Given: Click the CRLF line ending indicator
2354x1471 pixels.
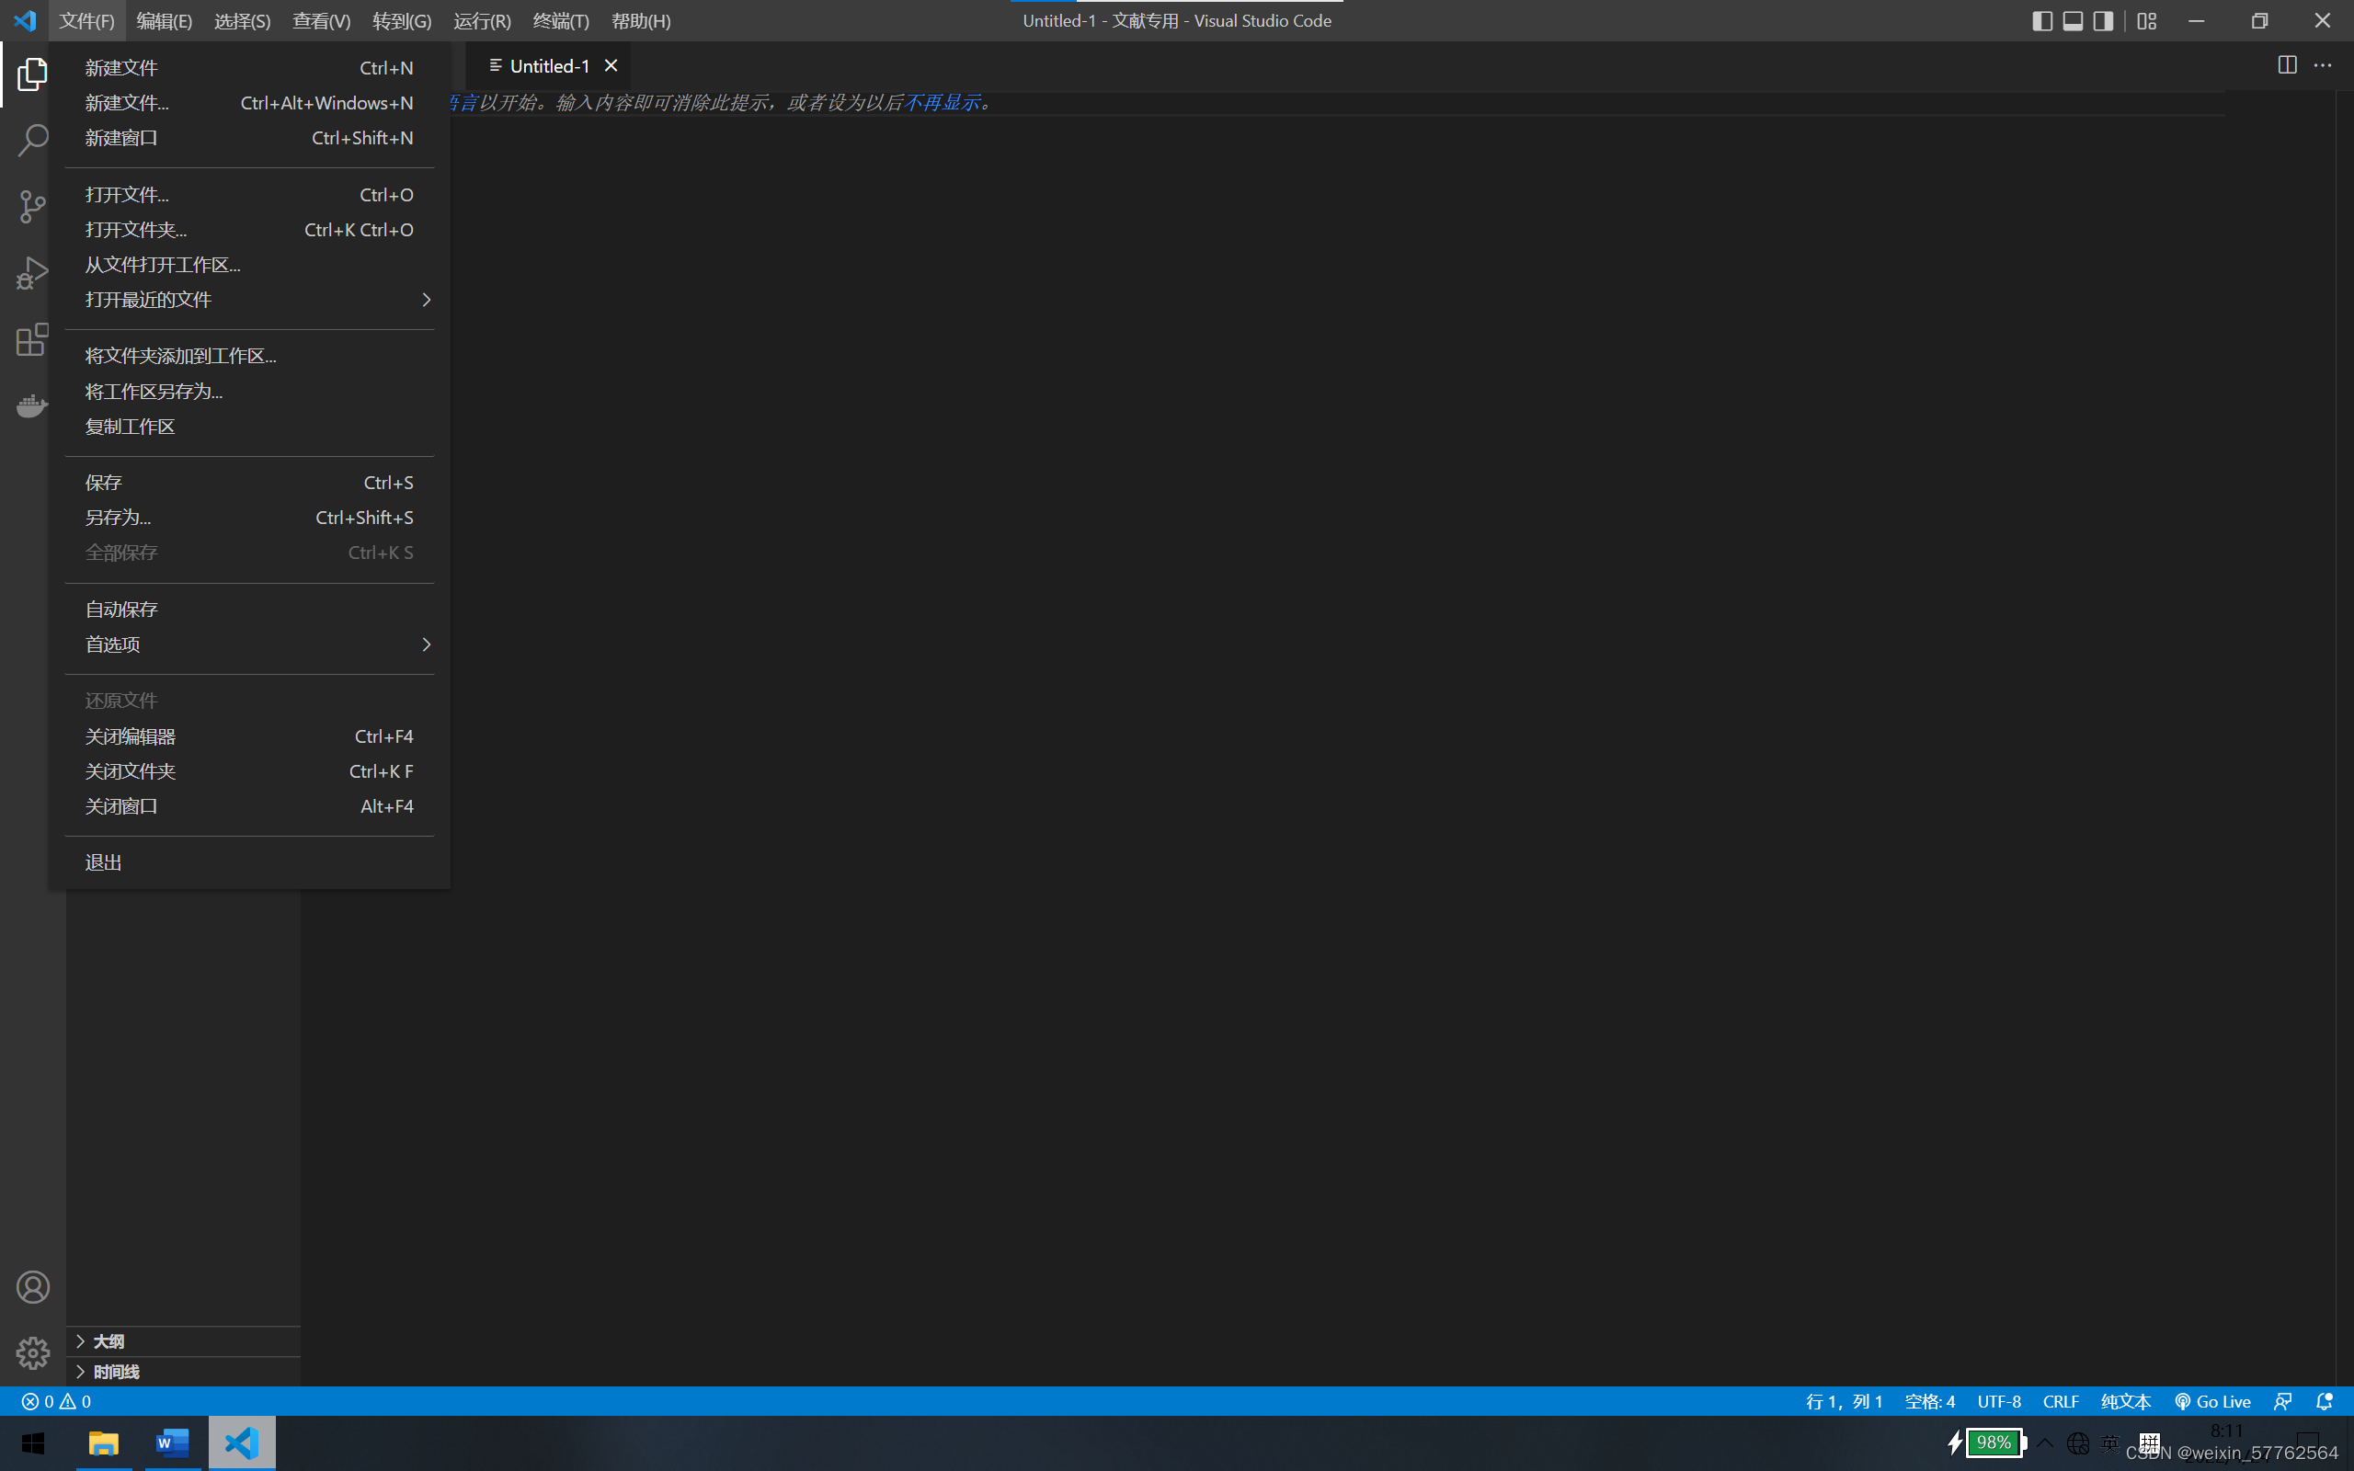Looking at the screenshot, I should (x=2061, y=1401).
